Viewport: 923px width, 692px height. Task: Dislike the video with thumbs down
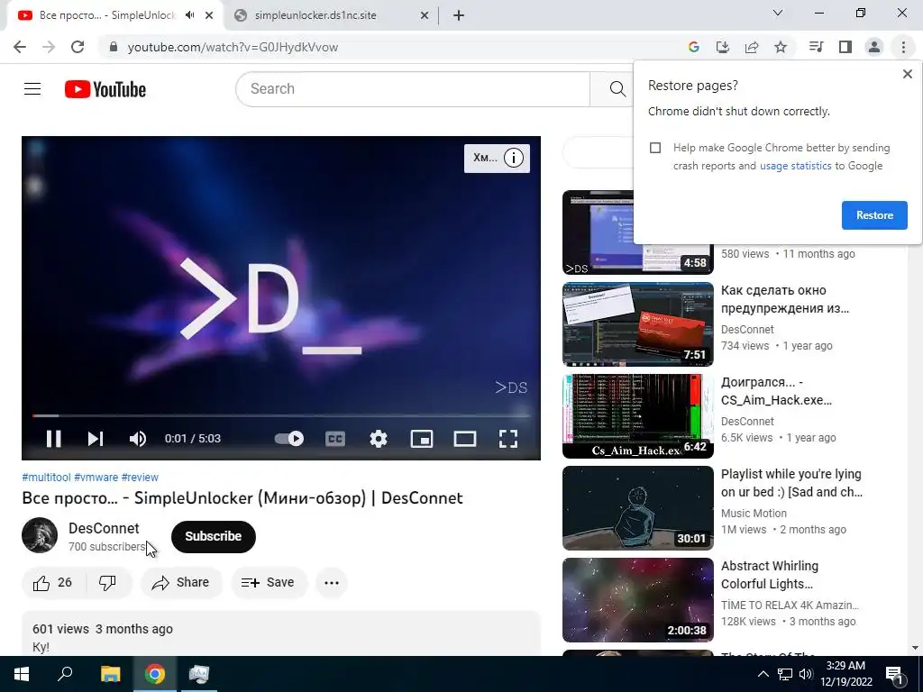coord(108,583)
